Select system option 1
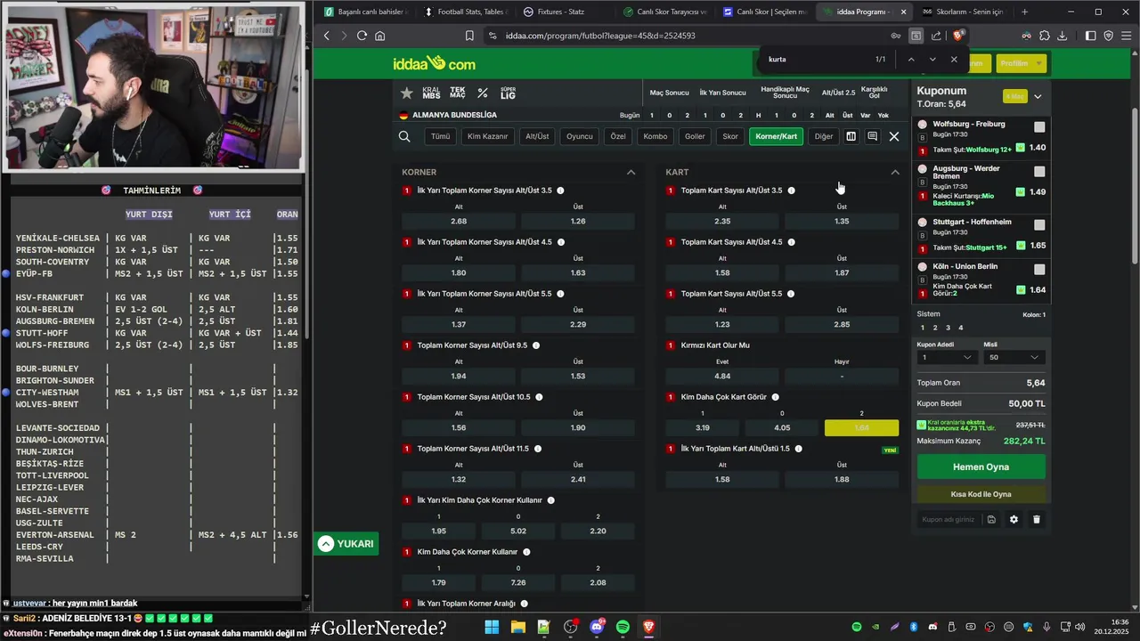This screenshot has width=1140, height=641. [x=923, y=328]
